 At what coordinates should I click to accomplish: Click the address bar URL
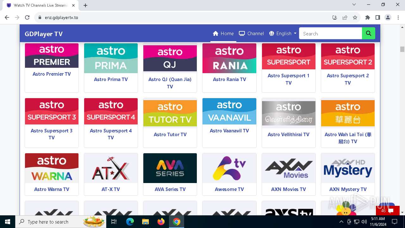point(61,17)
